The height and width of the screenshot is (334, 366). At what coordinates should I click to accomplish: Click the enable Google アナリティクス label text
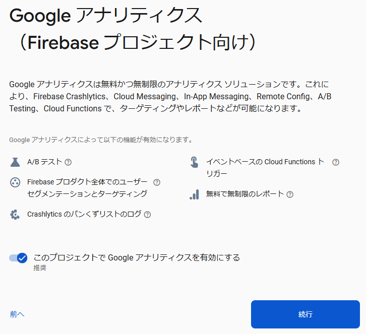(x=137, y=257)
